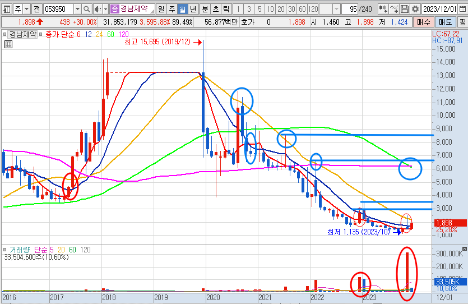Click the add indicator line icon
This screenshot has width=468, height=304.
point(394,10)
